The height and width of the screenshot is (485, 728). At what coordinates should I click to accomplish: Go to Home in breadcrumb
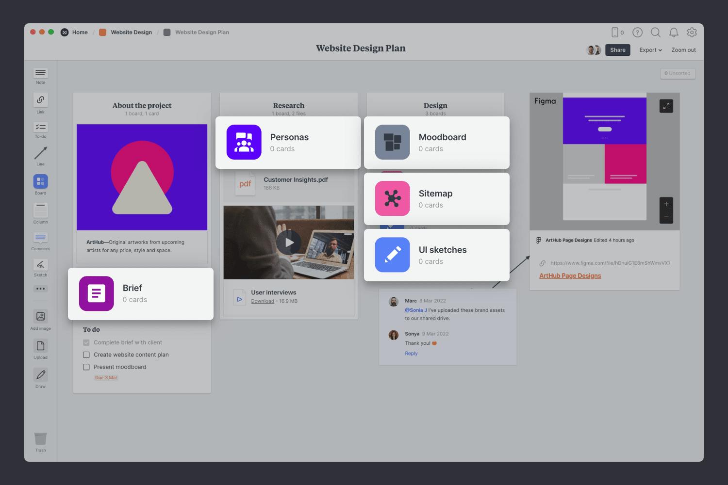pyautogui.click(x=80, y=32)
